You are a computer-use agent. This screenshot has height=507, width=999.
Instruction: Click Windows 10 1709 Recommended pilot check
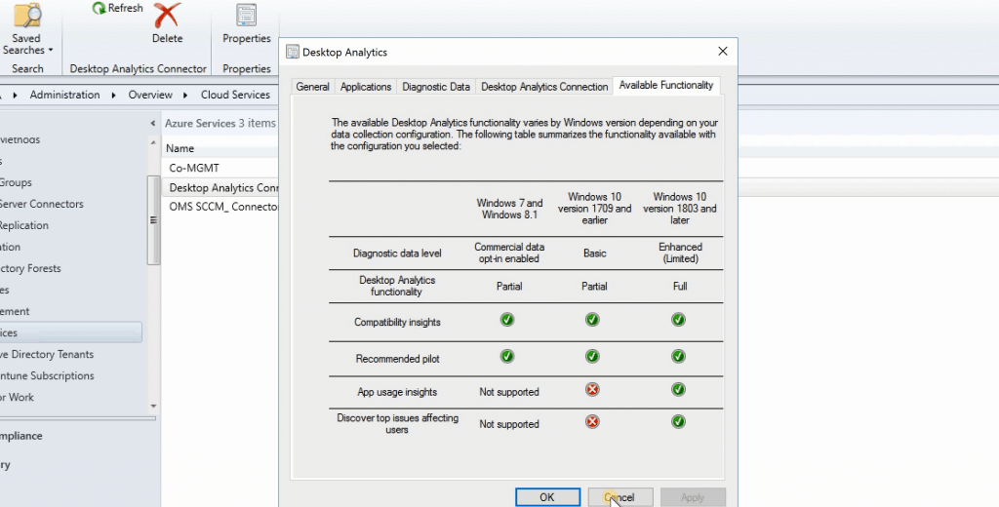592,356
